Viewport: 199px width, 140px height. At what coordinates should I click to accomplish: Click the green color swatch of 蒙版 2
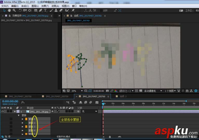tap(26, 123)
